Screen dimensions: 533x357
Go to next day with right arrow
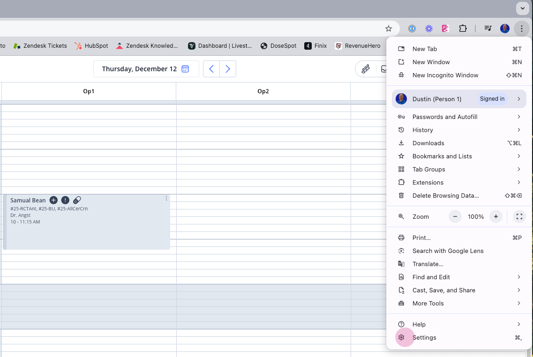coord(228,69)
